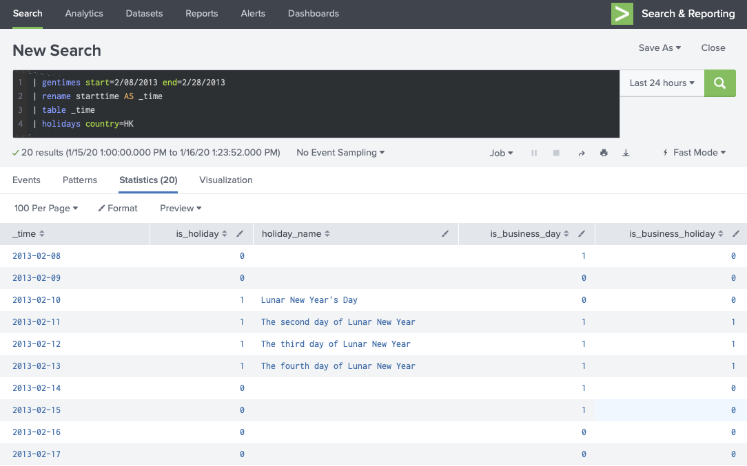The width and height of the screenshot is (747, 466).
Task: Click date 2013-02-09
Action: (x=37, y=278)
